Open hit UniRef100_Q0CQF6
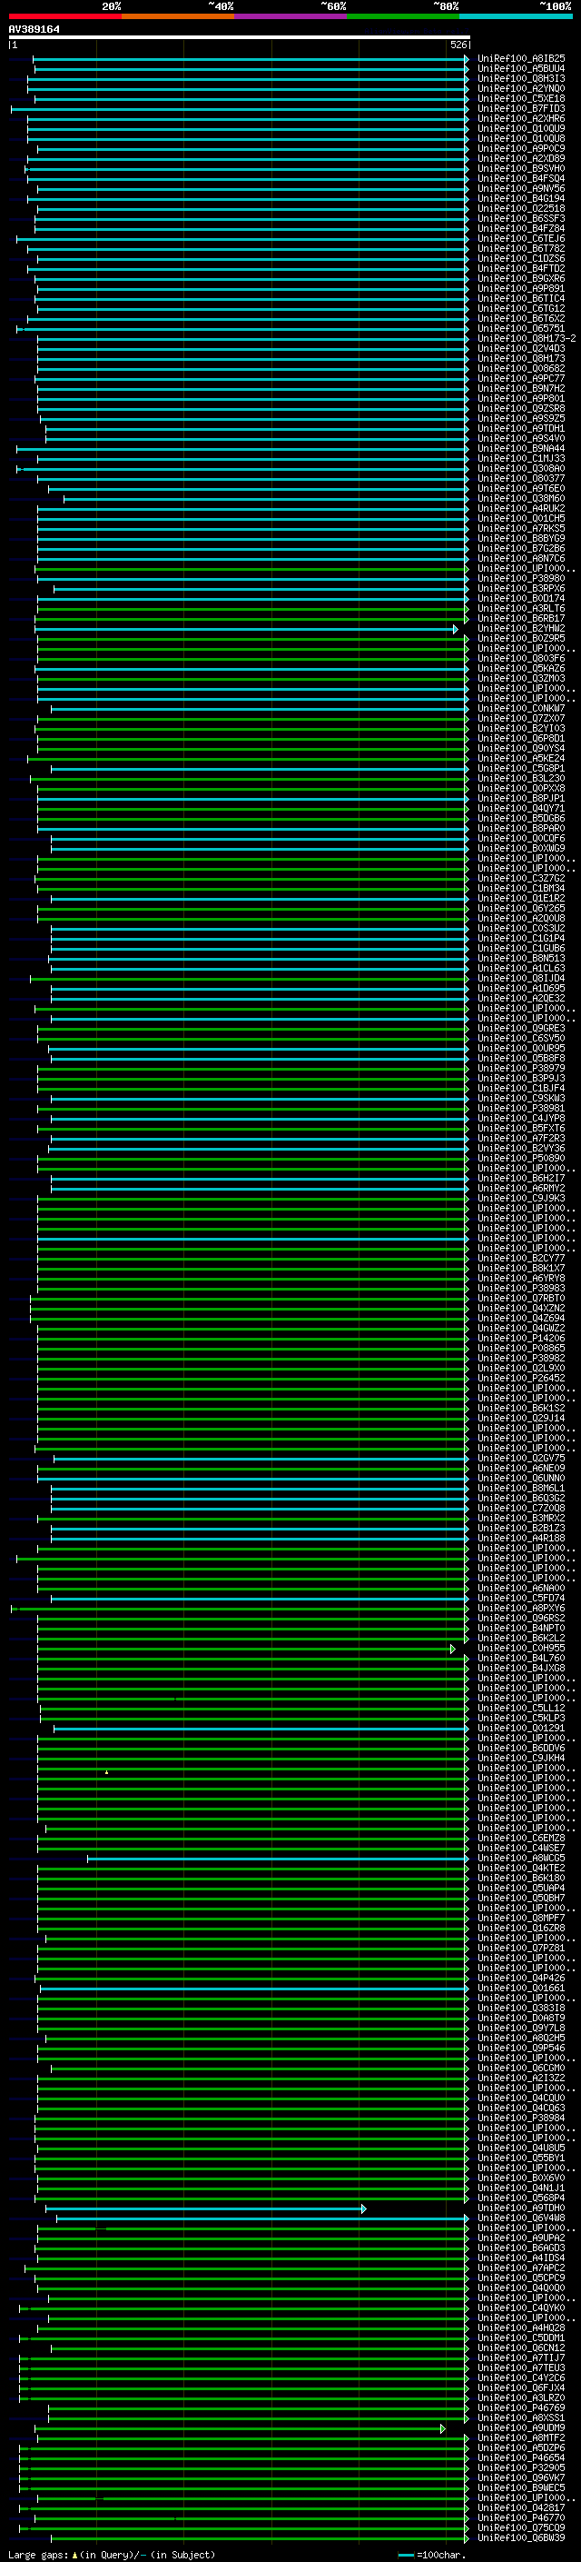581x2562 pixels. (520, 839)
